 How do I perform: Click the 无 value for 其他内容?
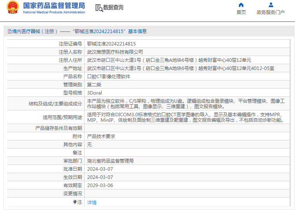tap(89, 145)
